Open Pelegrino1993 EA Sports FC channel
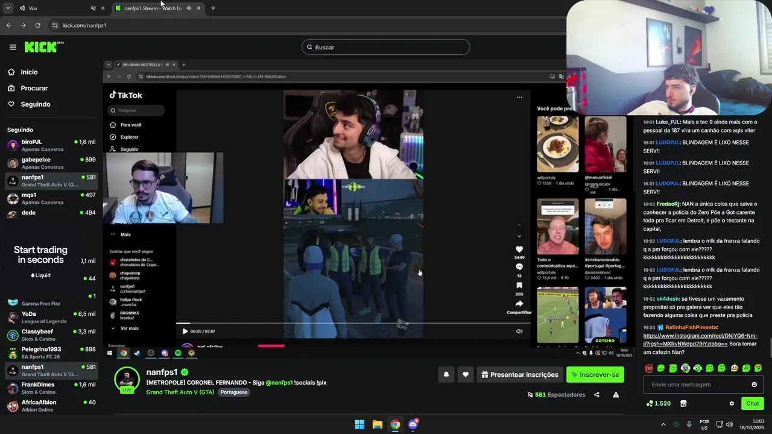Screen dimensions: 772x434 tap(51, 352)
